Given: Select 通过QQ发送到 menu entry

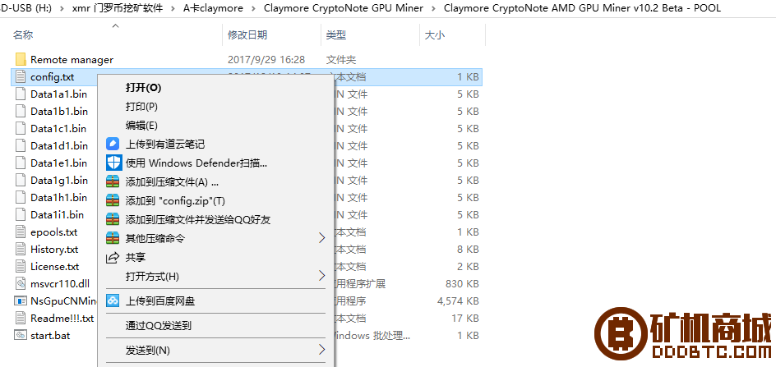Looking at the screenshot, I should pyautogui.click(x=159, y=325).
